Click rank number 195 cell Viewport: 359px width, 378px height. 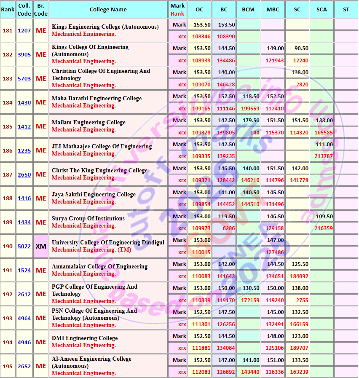point(8,366)
